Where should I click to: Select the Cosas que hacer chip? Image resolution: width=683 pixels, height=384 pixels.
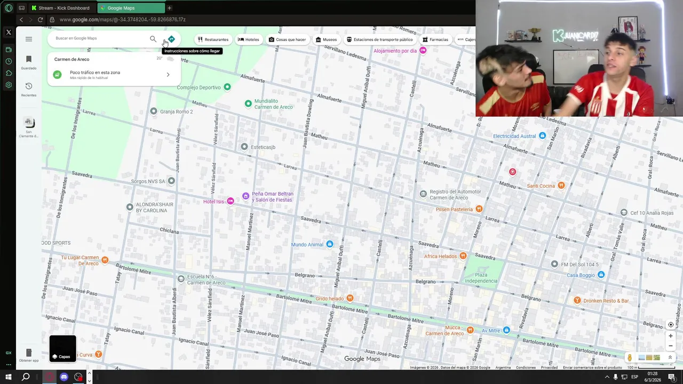(x=287, y=39)
